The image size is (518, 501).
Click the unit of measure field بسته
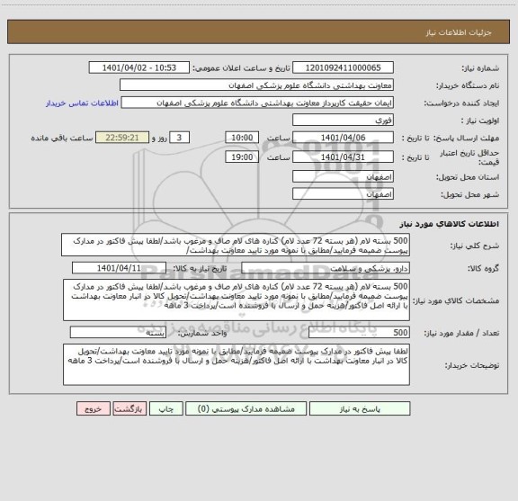pos(118,333)
